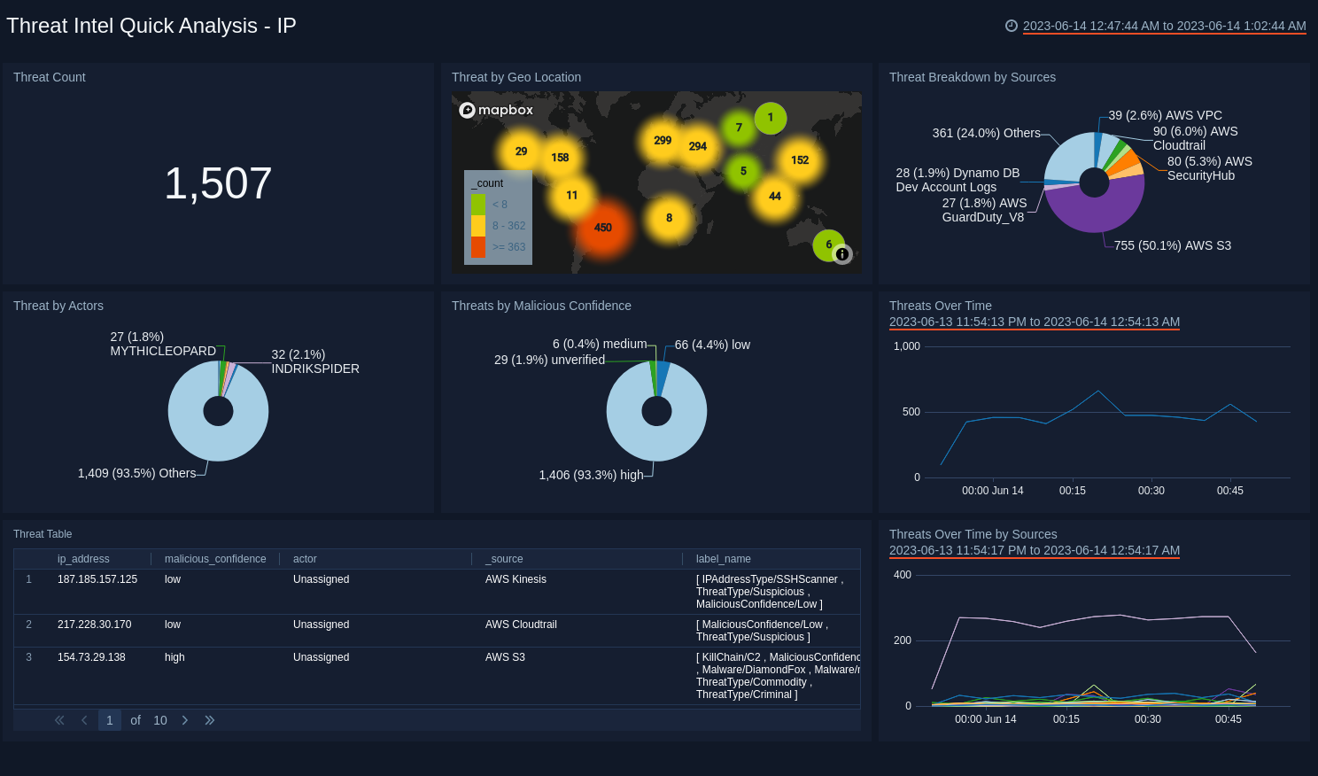Open the dashboard time range link at top right
Viewport: 1318px width, 776px height.
[x=1163, y=26]
